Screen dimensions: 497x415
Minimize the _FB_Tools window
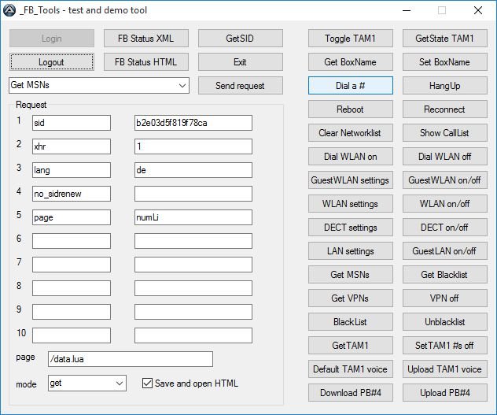407,10
